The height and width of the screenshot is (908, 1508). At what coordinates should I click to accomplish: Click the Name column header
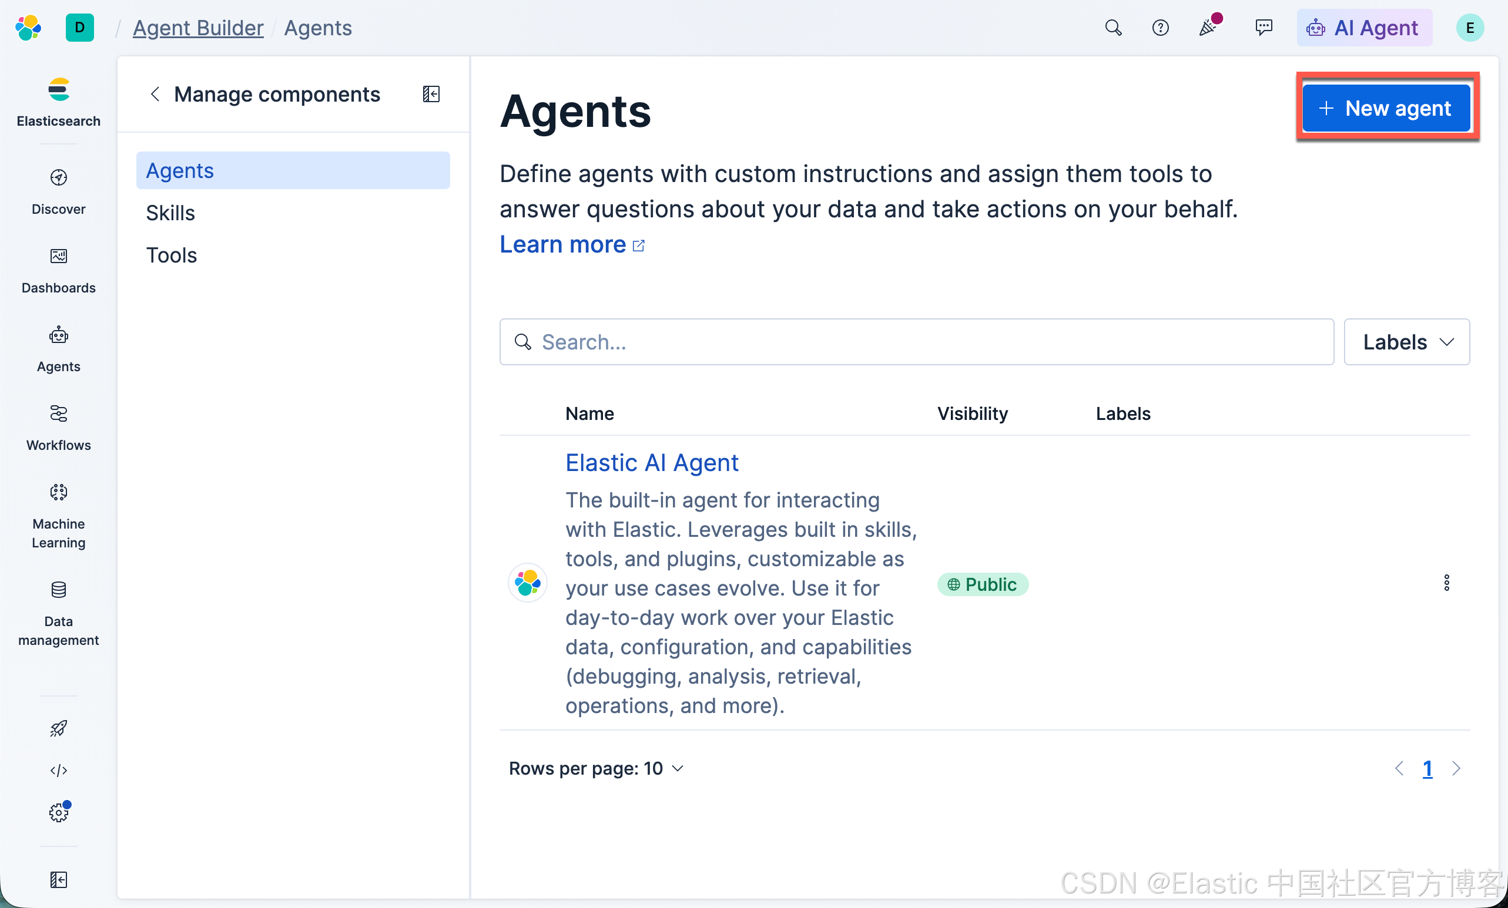pos(589,414)
